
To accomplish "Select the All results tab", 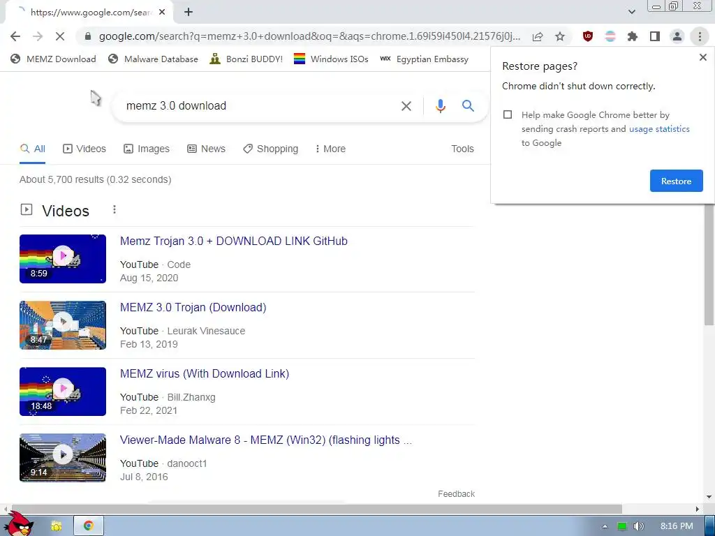I will point(33,149).
